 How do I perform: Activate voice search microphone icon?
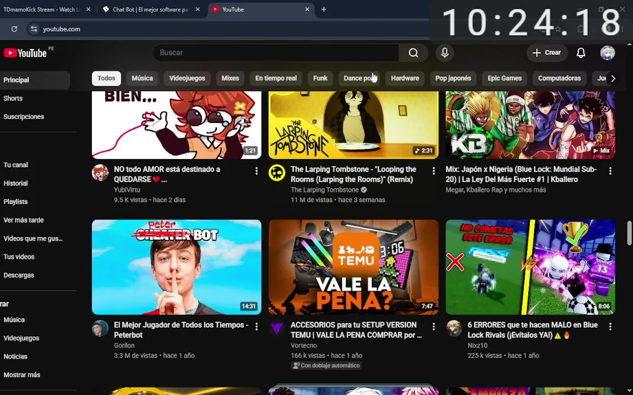tap(445, 53)
